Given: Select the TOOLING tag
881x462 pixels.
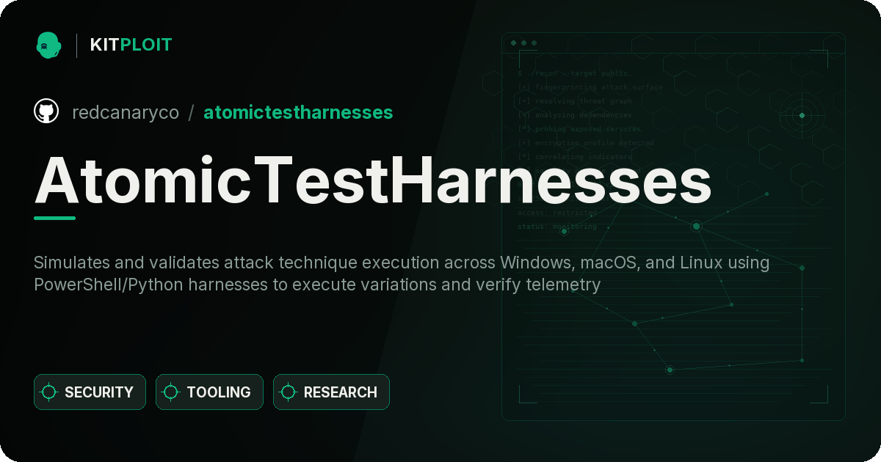Looking at the screenshot, I should click(209, 392).
